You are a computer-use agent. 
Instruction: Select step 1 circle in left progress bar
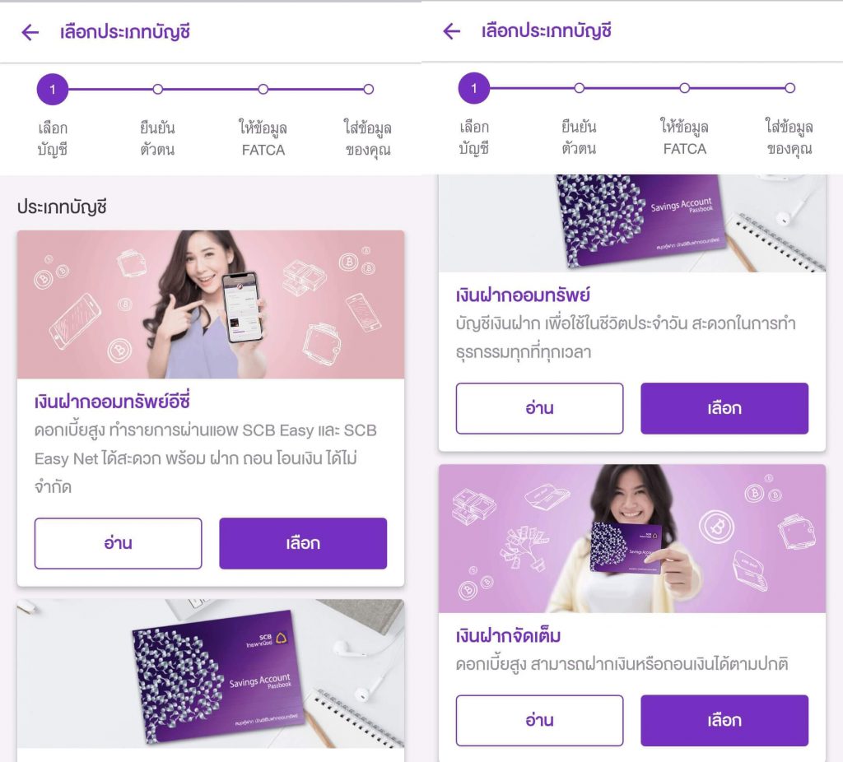[53, 89]
